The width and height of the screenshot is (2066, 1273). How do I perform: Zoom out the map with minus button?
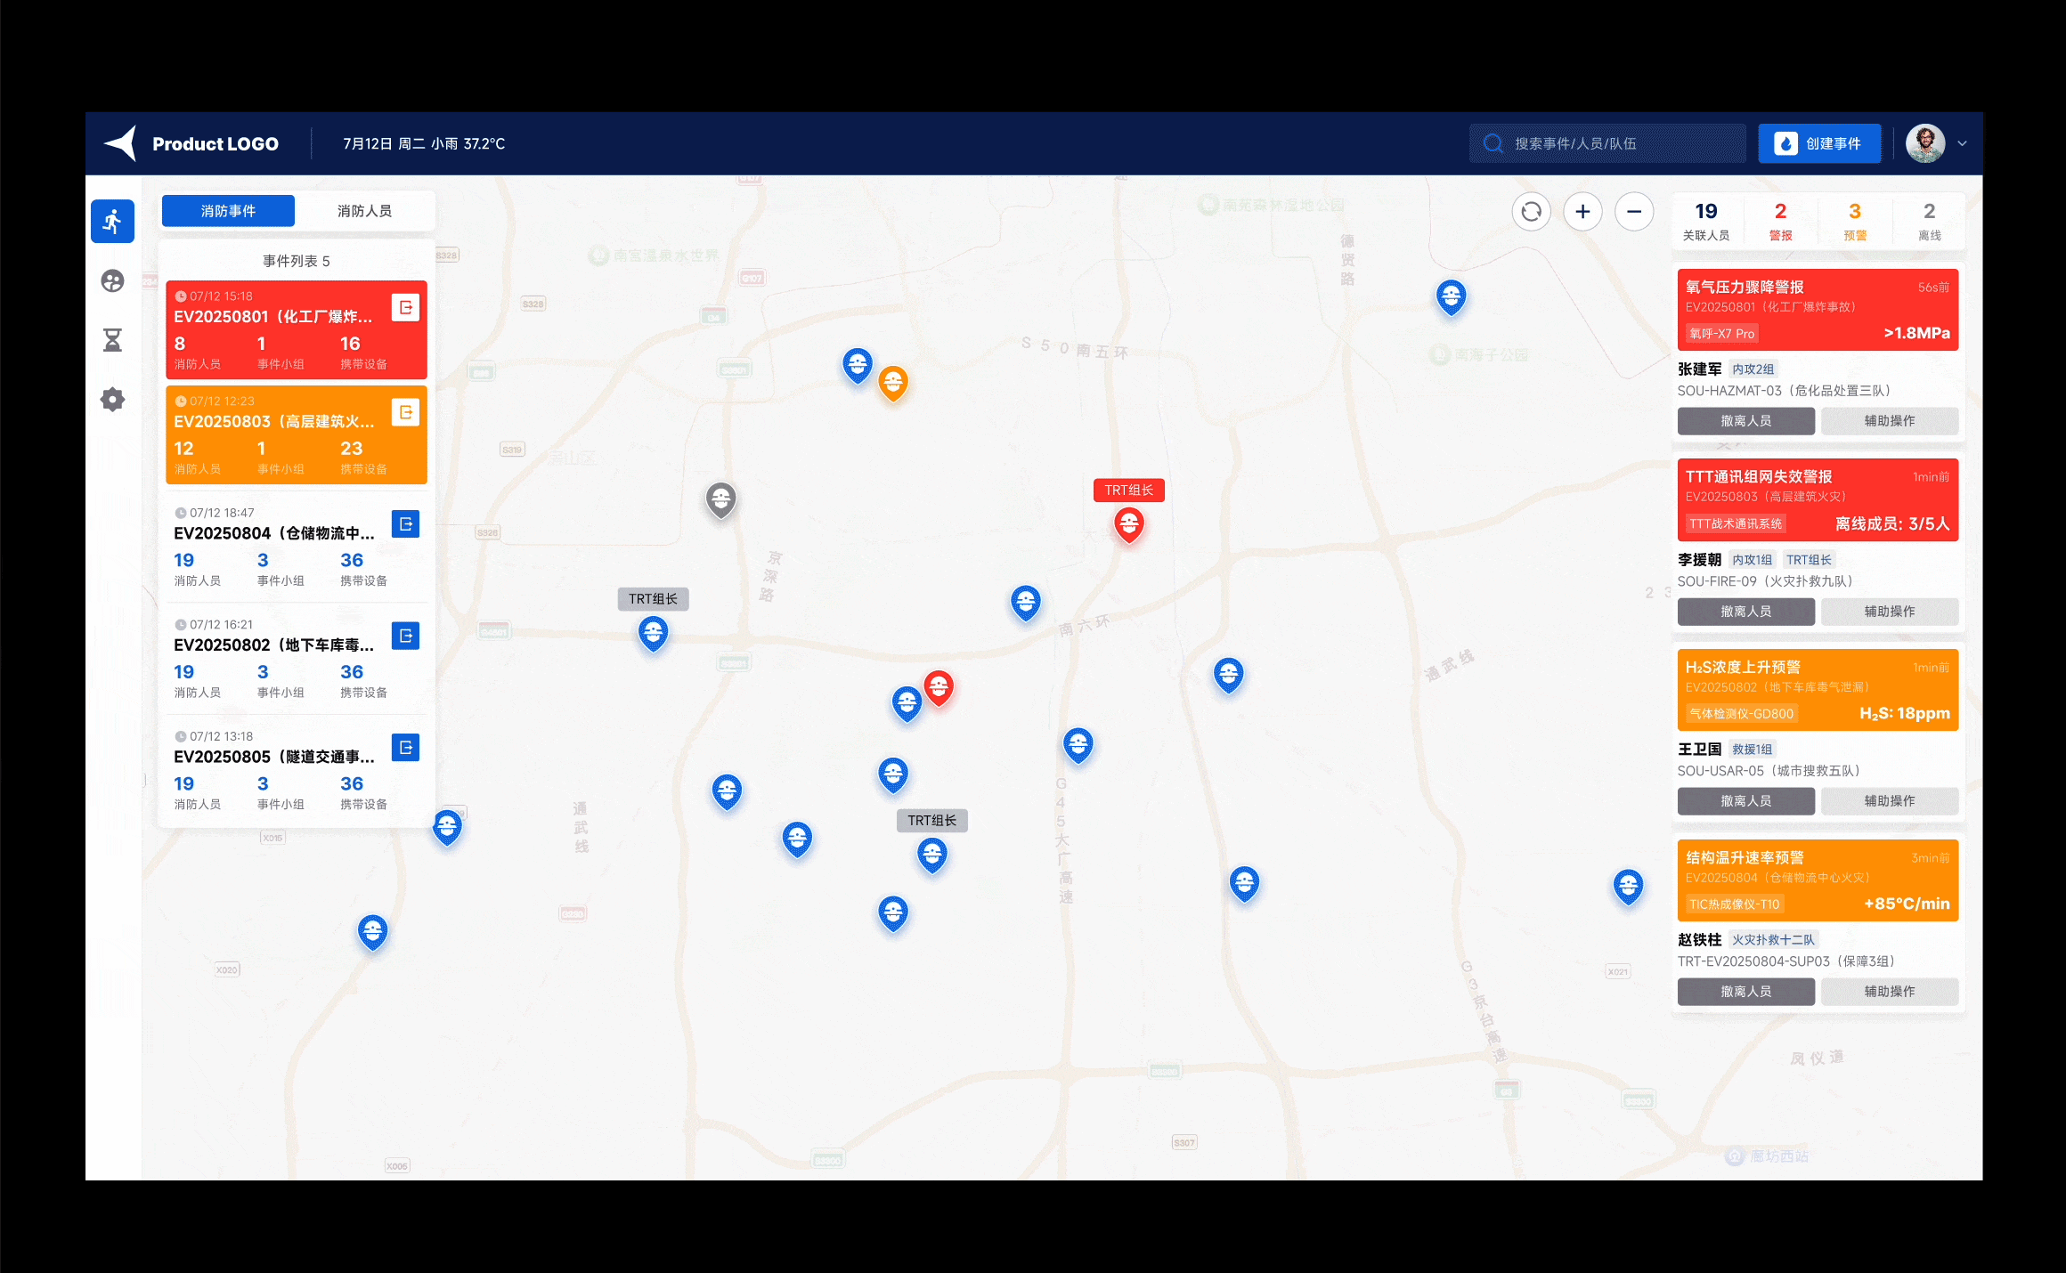click(x=1634, y=212)
